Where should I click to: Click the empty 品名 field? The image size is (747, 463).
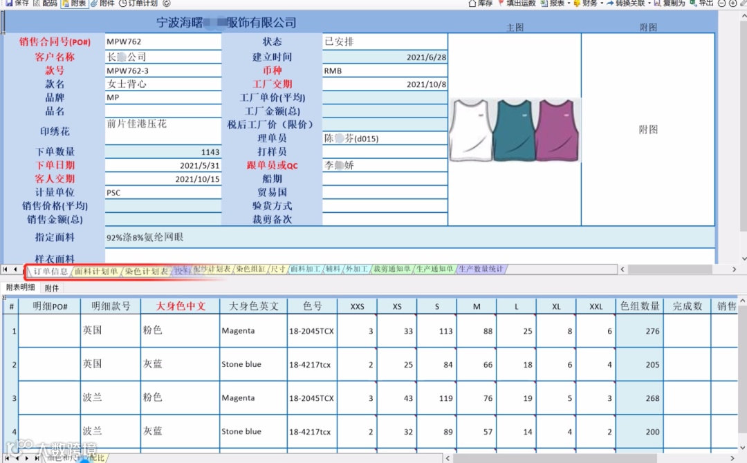pos(163,111)
